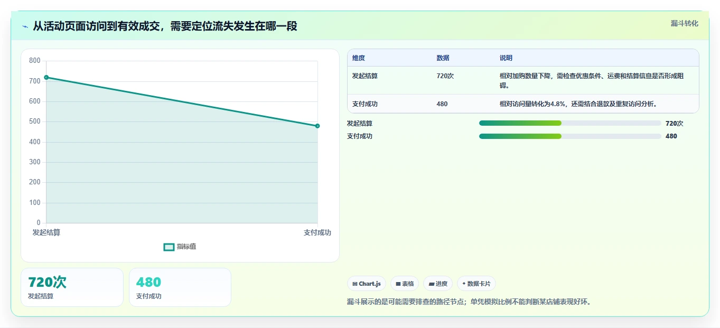Click the 支付成功 label beside the progress bar
The width and height of the screenshot is (720, 328).
click(x=360, y=136)
